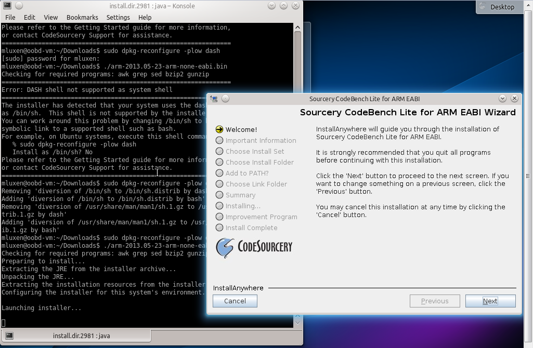Minimize the installer wizard using the down chevron
This screenshot has height=348, width=533.
pyautogui.click(x=502, y=99)
